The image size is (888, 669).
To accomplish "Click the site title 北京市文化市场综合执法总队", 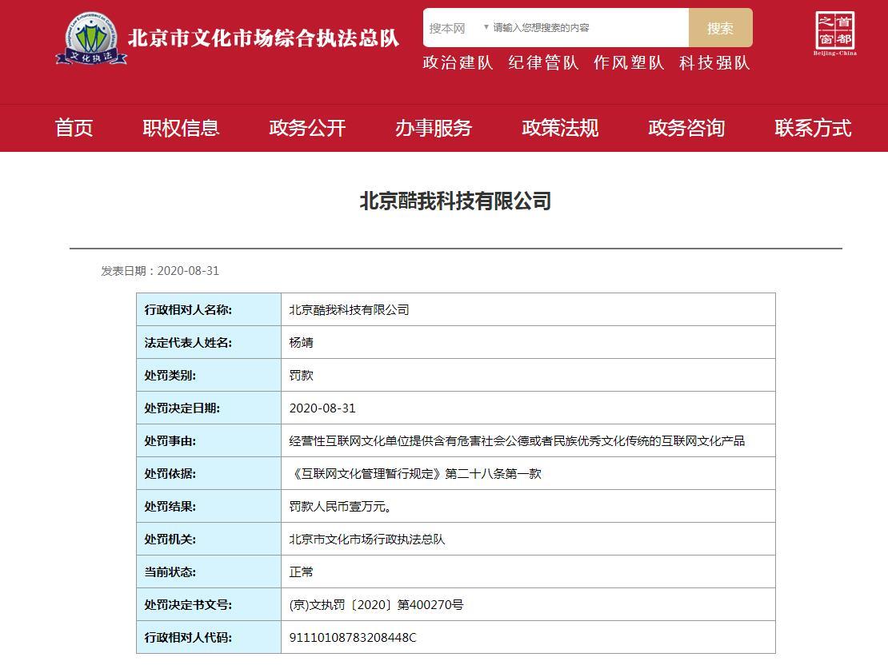I will coord(263,38).
